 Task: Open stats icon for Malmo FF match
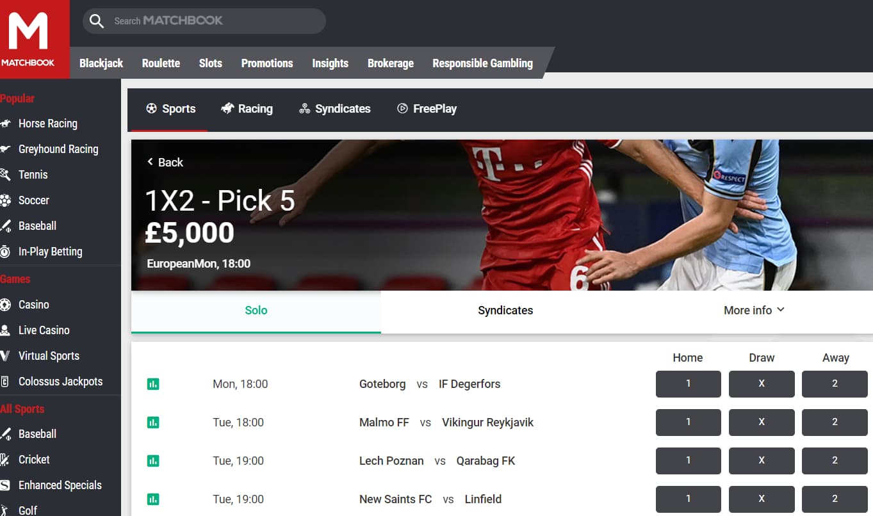[x=153, y=423]
